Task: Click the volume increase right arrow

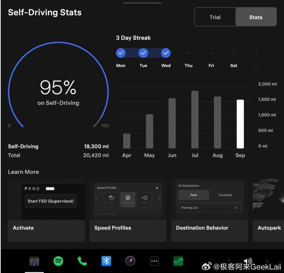Action: point(267,261)
